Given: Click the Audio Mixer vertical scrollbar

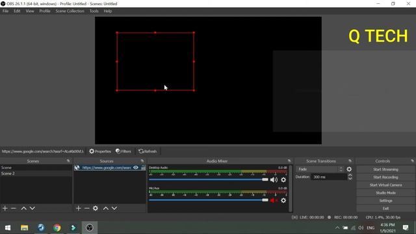Looking at the screenshot, I should click(291, 188).
